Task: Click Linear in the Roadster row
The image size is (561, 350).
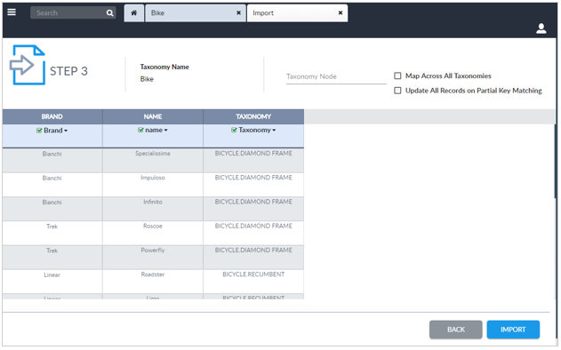Action: (52, 274)
